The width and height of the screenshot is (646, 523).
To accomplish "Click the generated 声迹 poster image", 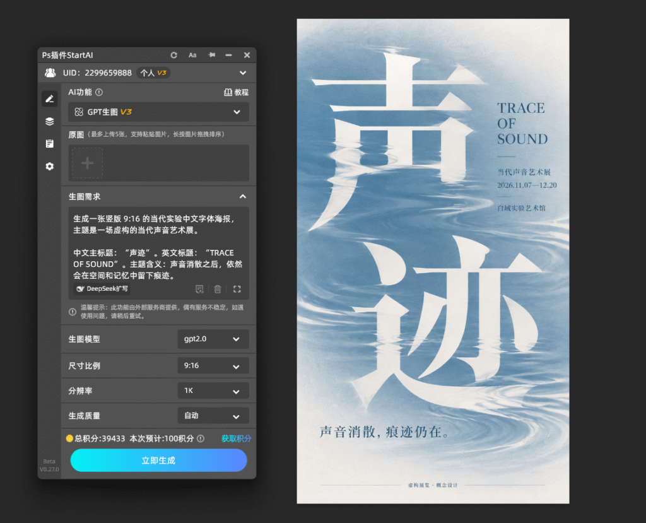I will (x=433, y=261).
